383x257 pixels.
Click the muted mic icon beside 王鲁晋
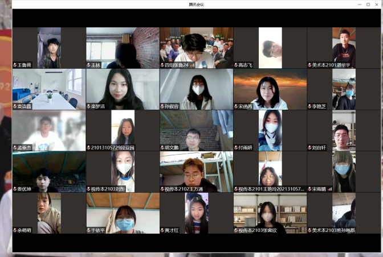15,65
